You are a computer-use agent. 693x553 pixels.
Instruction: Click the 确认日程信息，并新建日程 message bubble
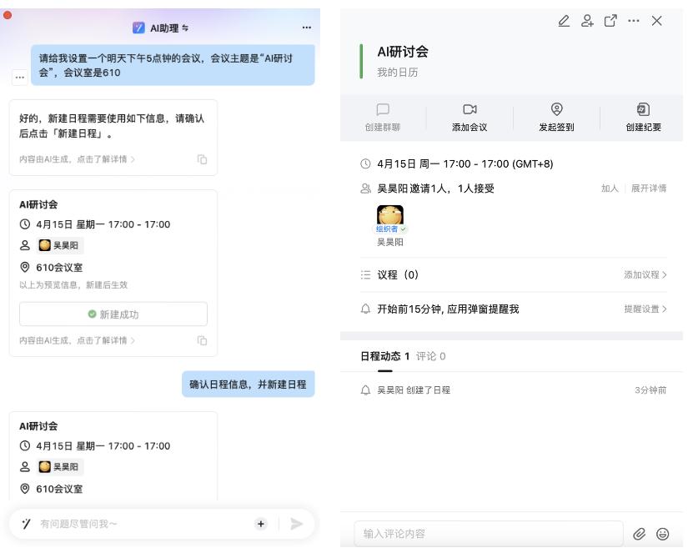pyautogui.click(x=248, y=385)
